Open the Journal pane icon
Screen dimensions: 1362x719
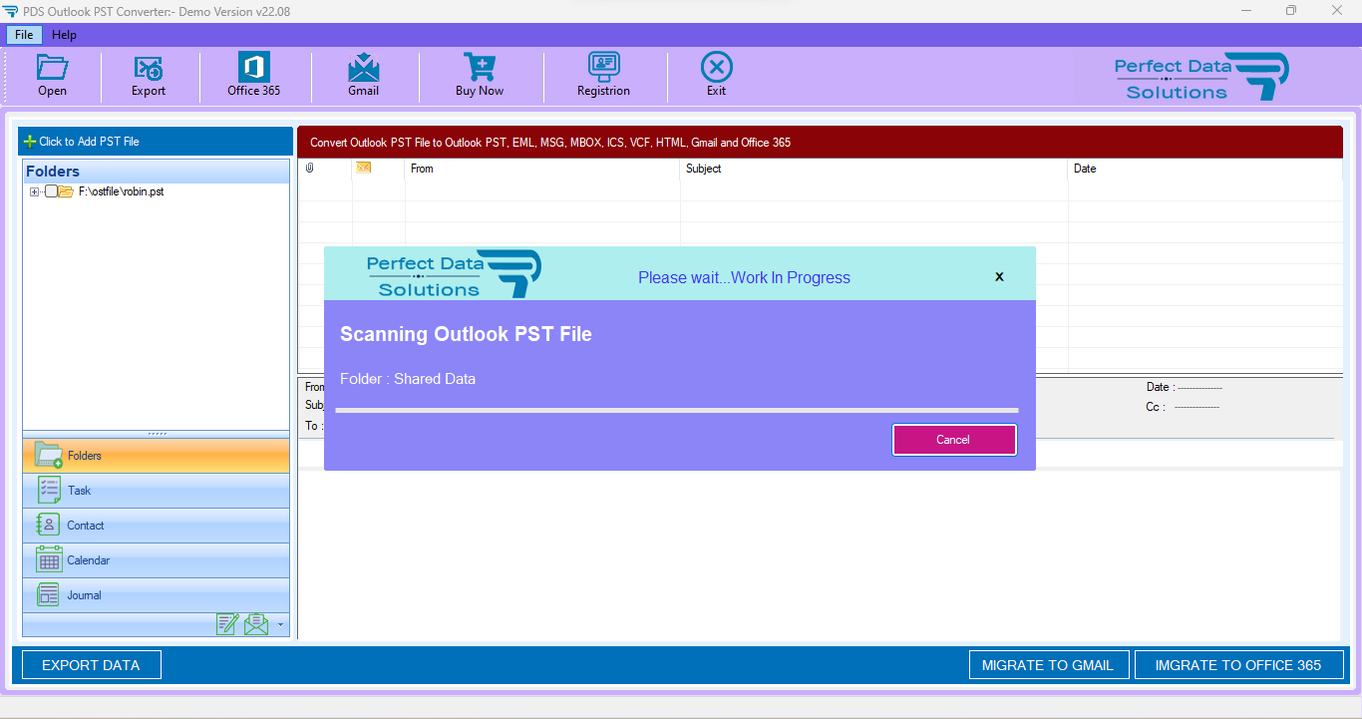pyautogui.click(x=49, y=594)
